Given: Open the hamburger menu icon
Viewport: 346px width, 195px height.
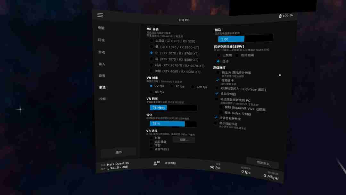Looking at the screenshot, I should click(100, 15).
